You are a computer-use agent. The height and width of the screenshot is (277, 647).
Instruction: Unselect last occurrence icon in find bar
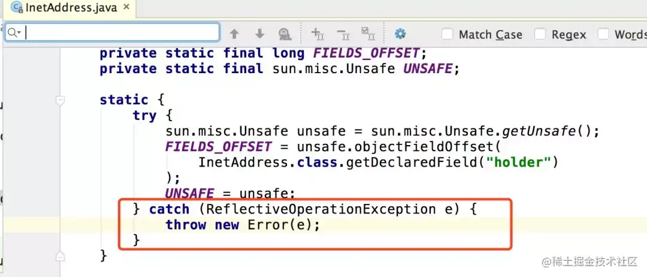343,34
